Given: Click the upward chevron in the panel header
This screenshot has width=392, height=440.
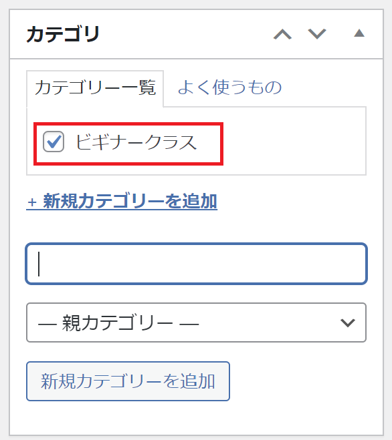Looking at the screenshot, I should pos(282,34).
